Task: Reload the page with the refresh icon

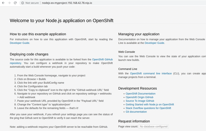Action: coord(15,3)
